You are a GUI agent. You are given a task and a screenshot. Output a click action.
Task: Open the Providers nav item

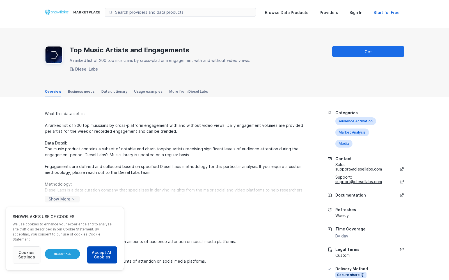coord(329,13)
